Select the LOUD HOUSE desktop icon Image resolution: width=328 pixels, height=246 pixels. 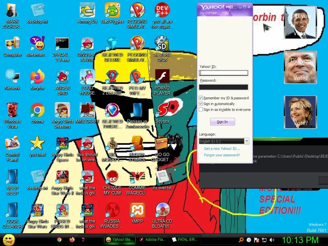coord(87,82)
